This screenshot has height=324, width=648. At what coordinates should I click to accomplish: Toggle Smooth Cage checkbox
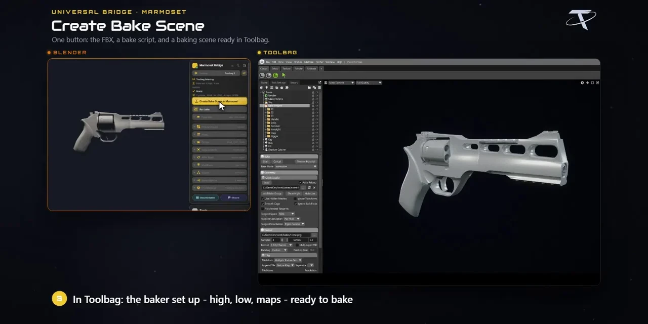pos(263,204)
